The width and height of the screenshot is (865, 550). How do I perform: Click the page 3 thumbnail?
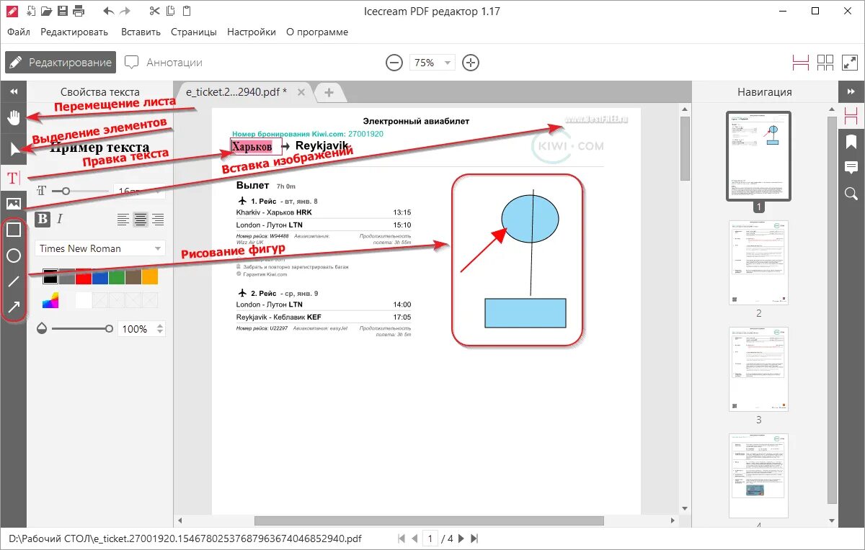(758, 369)
